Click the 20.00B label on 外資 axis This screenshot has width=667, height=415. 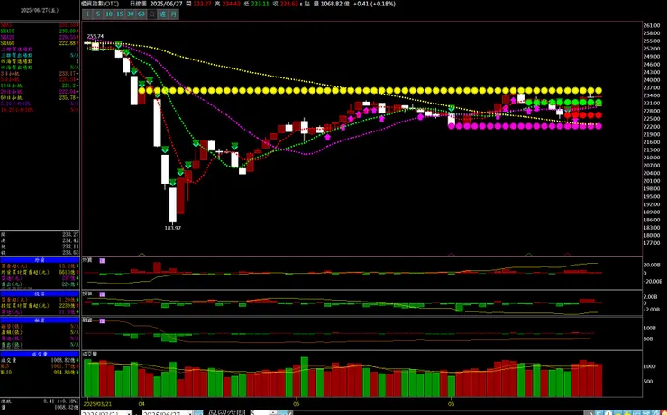(652, 265)
